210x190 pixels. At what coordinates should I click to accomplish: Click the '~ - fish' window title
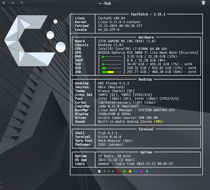point(105,3)
